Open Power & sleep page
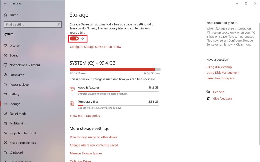Screen dimensions: 260x162 tap(19, 85)
